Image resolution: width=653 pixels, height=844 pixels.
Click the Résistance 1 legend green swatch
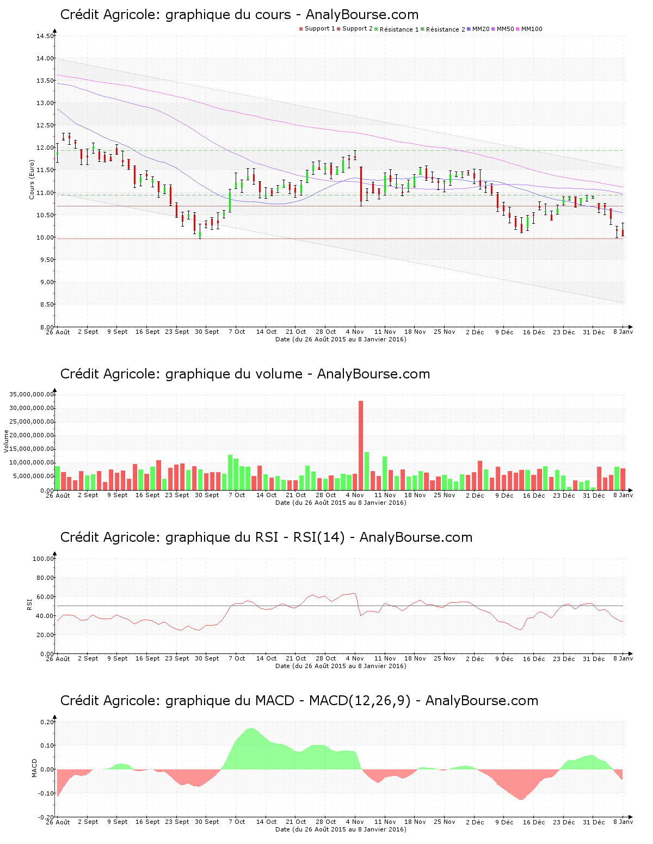376,29
